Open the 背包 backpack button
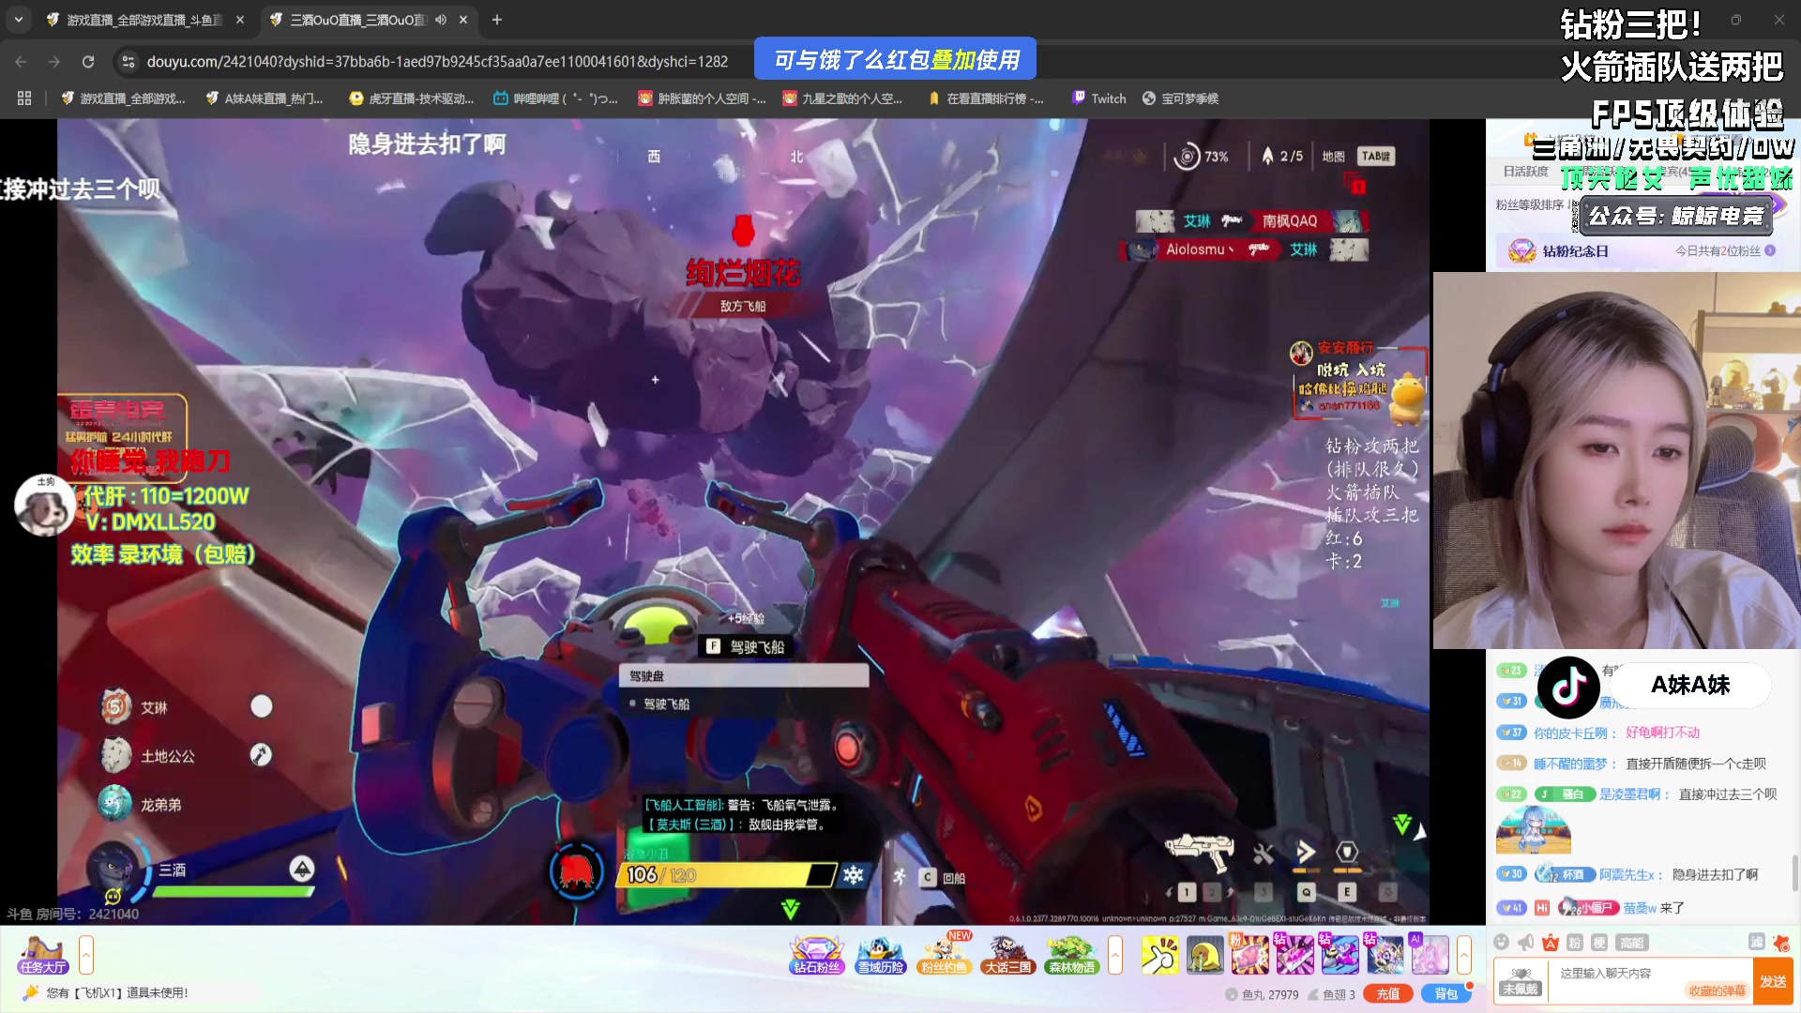This screenshot has height=1013, width=1801. coord(1445,994)
